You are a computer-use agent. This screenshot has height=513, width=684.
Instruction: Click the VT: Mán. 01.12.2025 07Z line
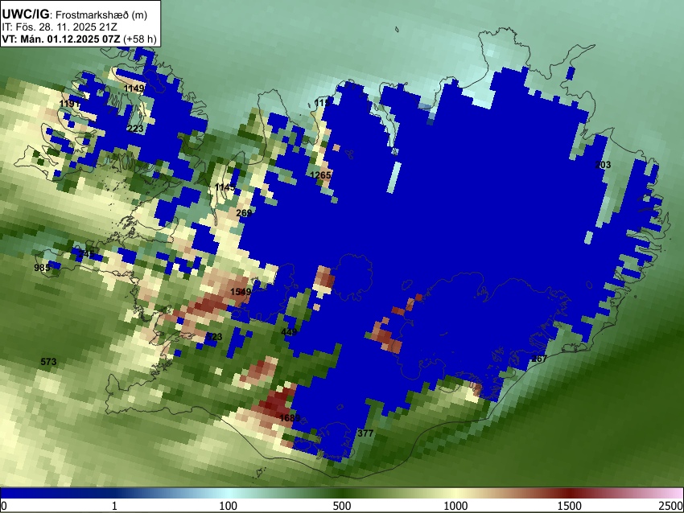79,39
